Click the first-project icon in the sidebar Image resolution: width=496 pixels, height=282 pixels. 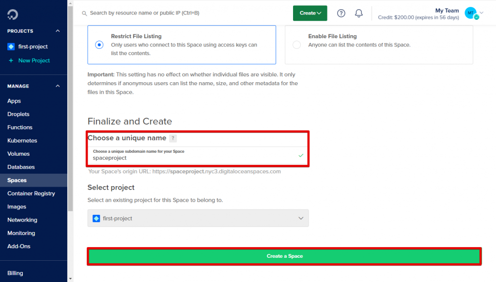click(11, 46)
